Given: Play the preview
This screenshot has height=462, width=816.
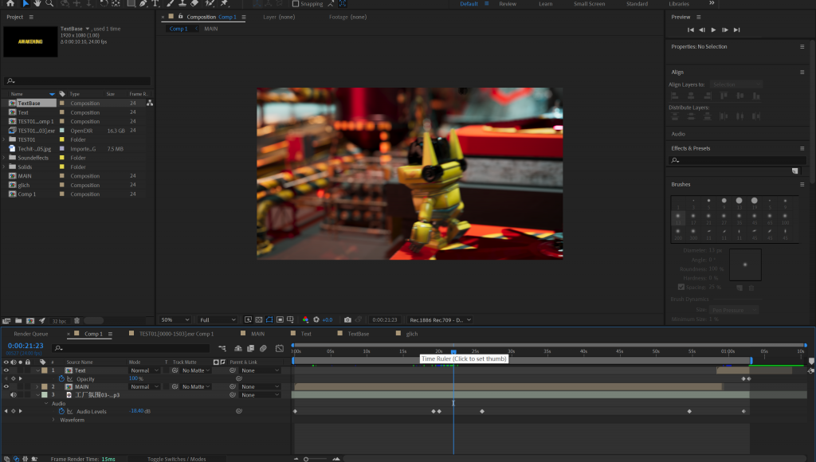Looking at the screenshot, I should point(713,29).
